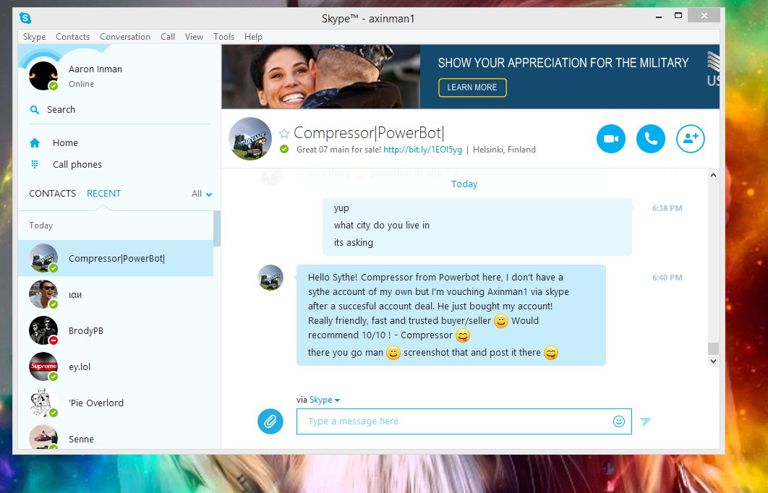Click Aaron Inman's profile avatar

[x=43, y=76]
